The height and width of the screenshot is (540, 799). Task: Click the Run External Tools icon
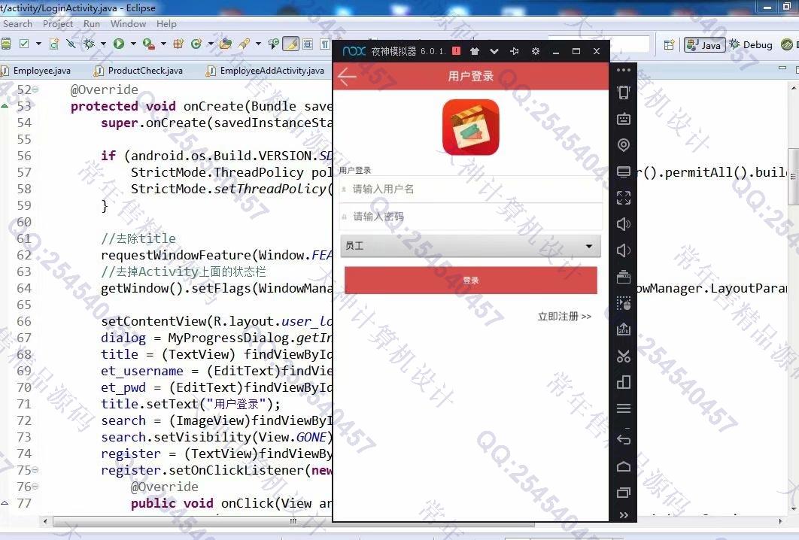149,44
